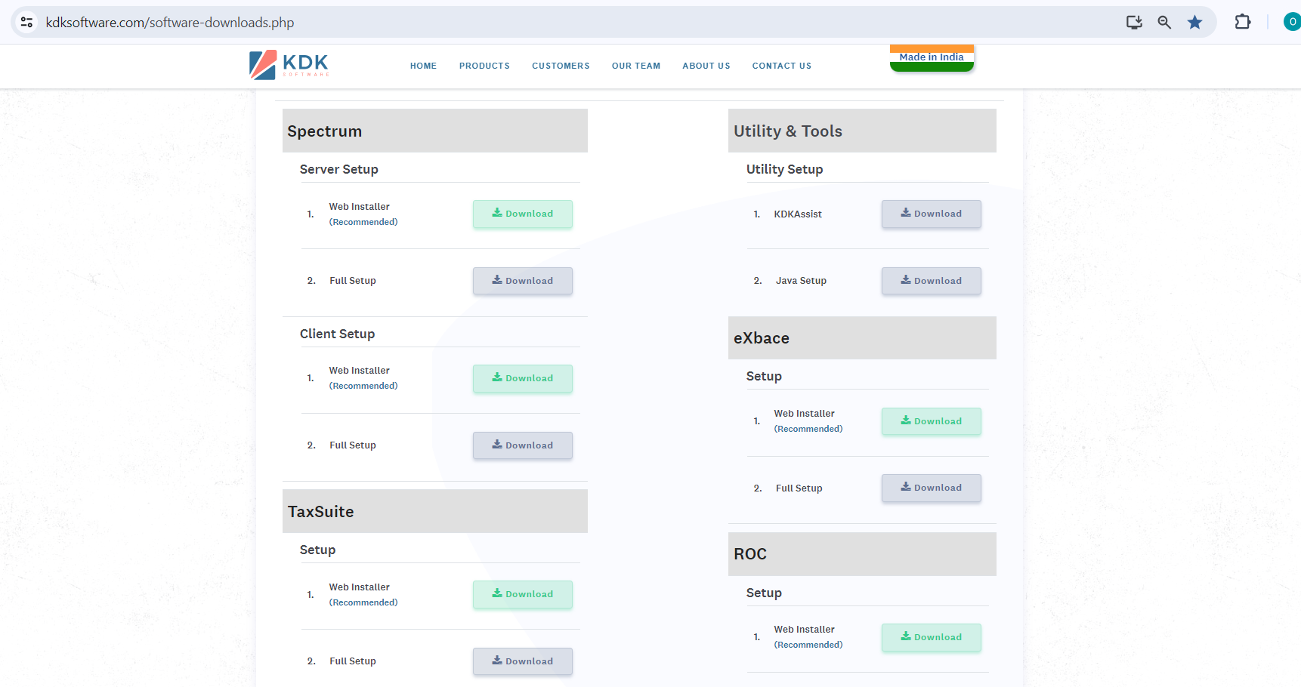
Task: Download eXbace Web Installer
Action: pos(932,421)
